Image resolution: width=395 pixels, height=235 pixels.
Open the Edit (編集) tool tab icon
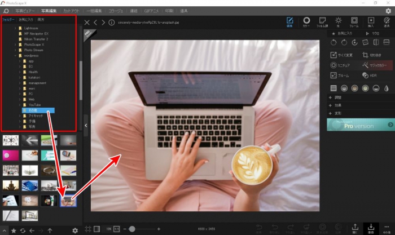(x=289, y=22)
